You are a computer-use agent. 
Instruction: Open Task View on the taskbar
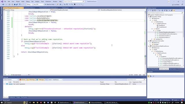30,103
